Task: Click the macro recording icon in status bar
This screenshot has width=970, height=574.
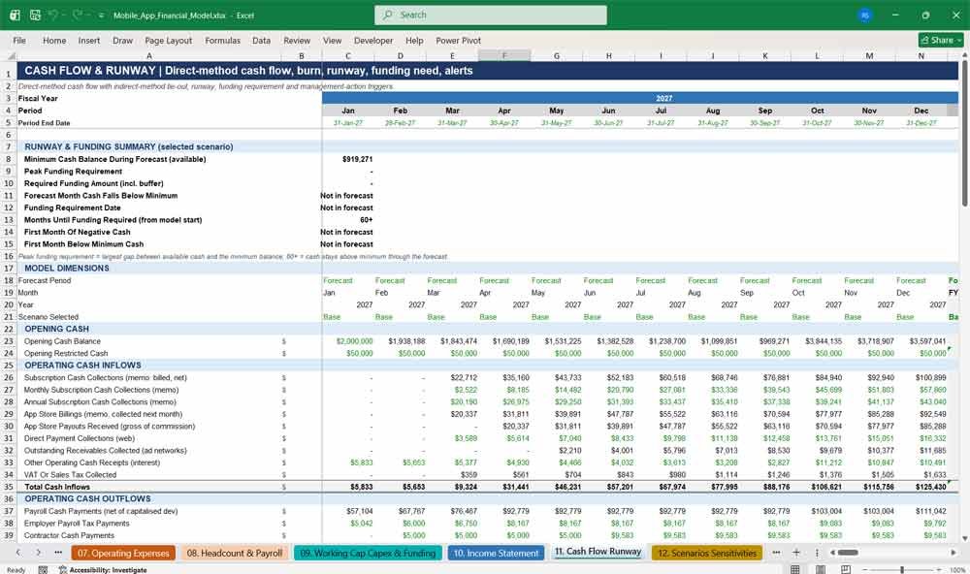Action: (43, 570)
